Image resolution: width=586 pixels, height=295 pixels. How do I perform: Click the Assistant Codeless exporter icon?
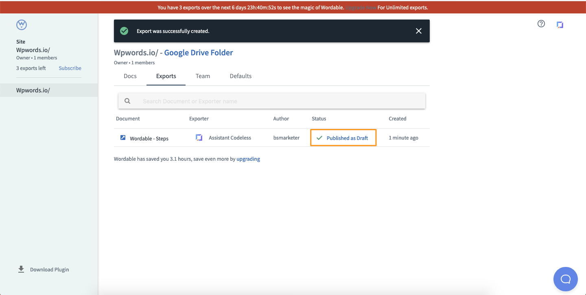[199, 138]
